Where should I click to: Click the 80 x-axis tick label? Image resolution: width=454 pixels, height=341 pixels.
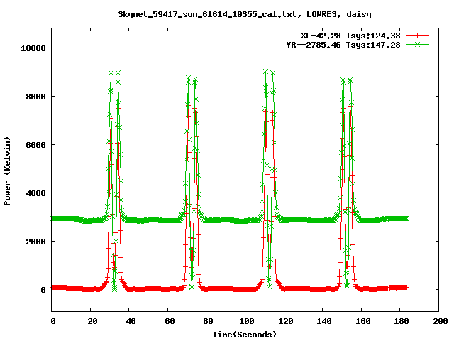click(x=208, y=321)
